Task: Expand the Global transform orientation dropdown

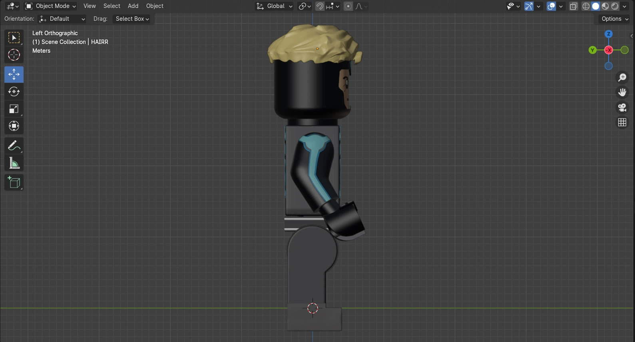Action: (x=275, y=6)
